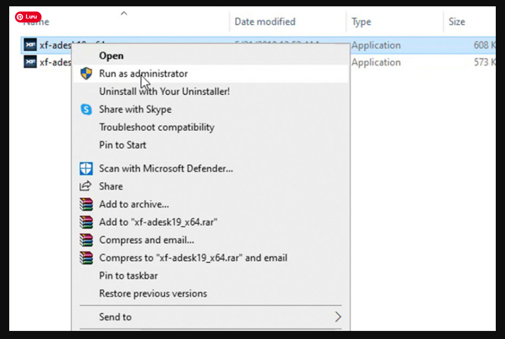Select Troubleshoot compatibility option

coord(156,127)
